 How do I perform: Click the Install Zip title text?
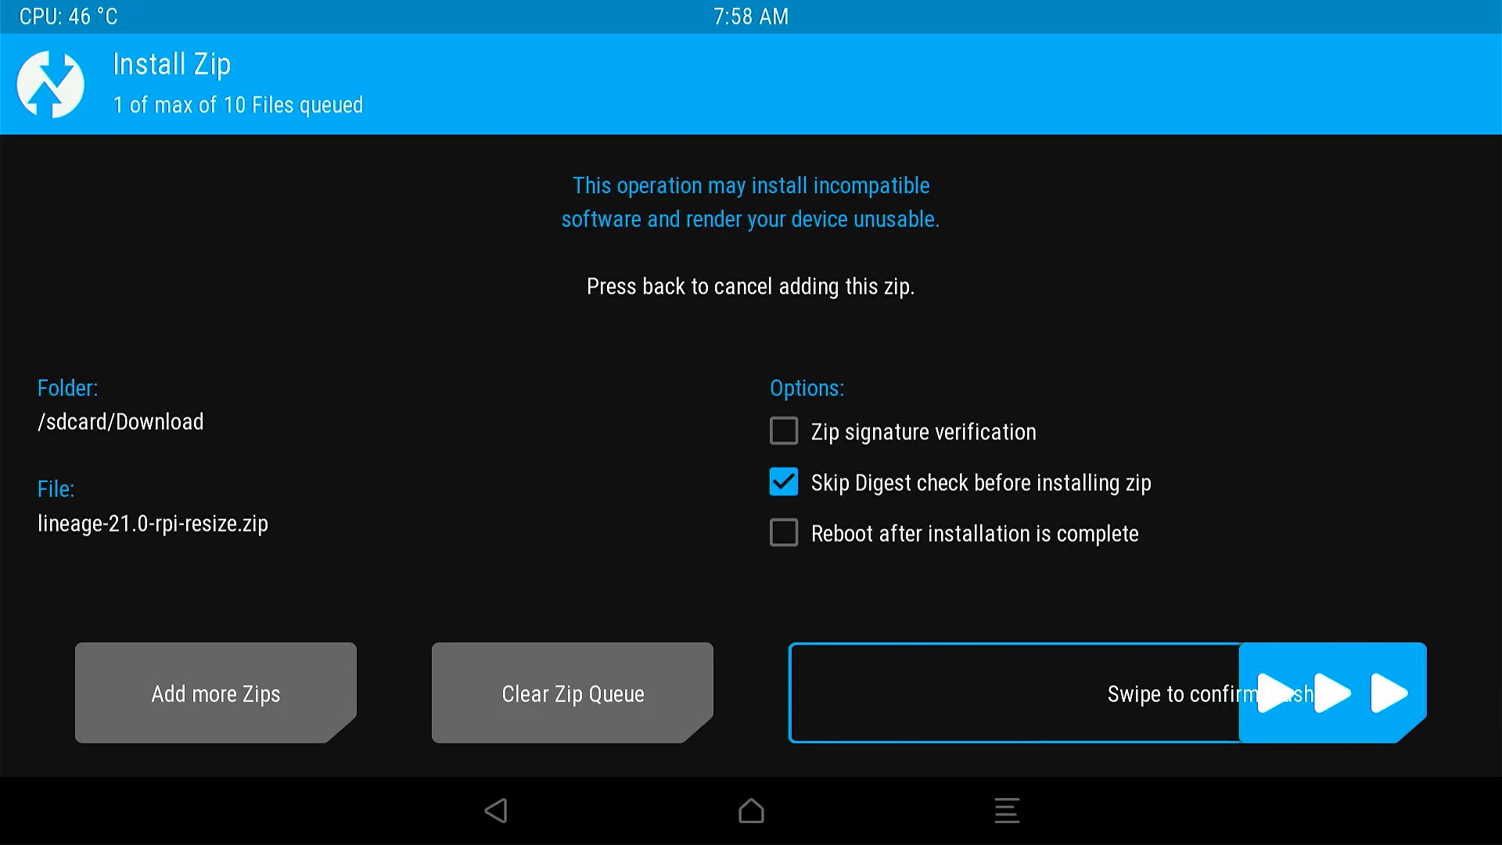point(171,64)
